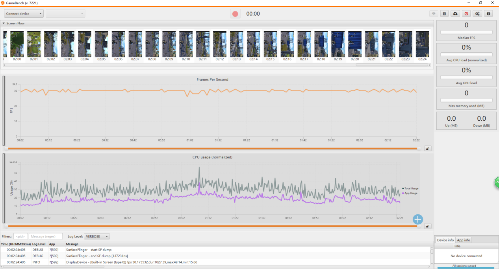
Task: Collapse the Screen Flow section
Action: point(4,24)
